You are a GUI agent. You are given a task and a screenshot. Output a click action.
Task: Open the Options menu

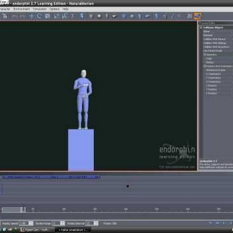[55, 9]
